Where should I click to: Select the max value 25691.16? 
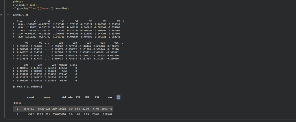(107, 109)
